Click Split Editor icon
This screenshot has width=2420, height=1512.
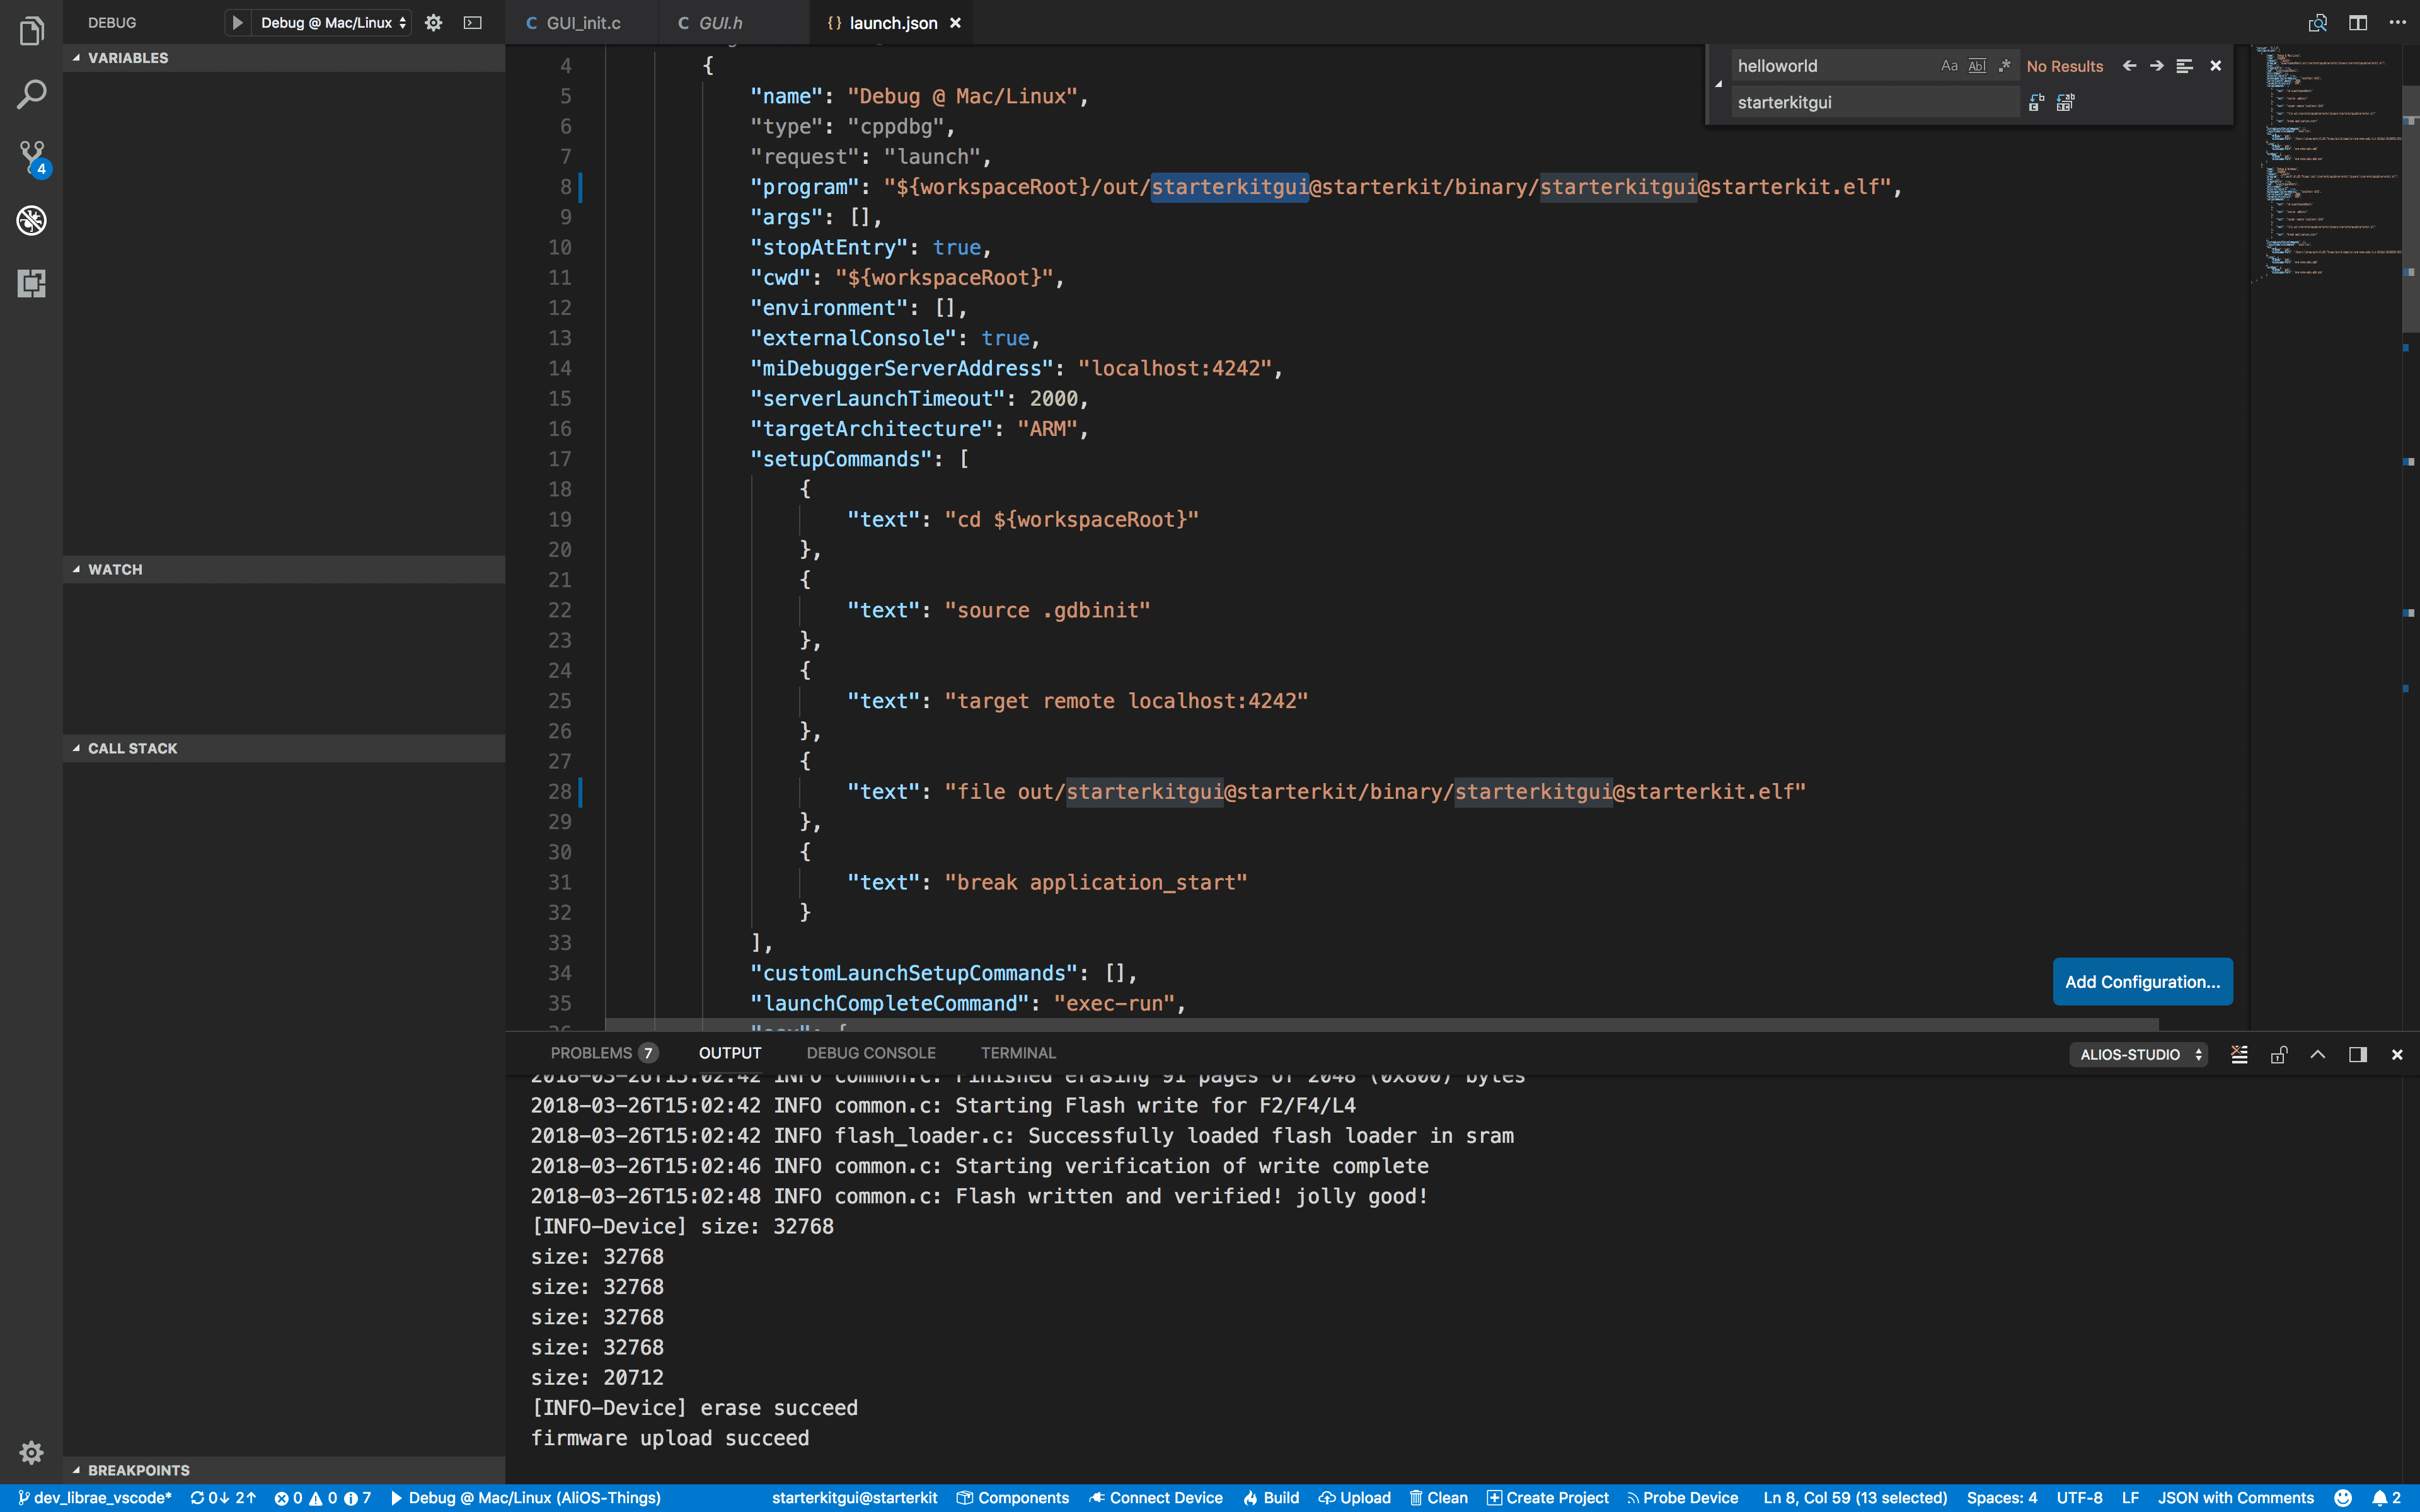click(2357, 22)
